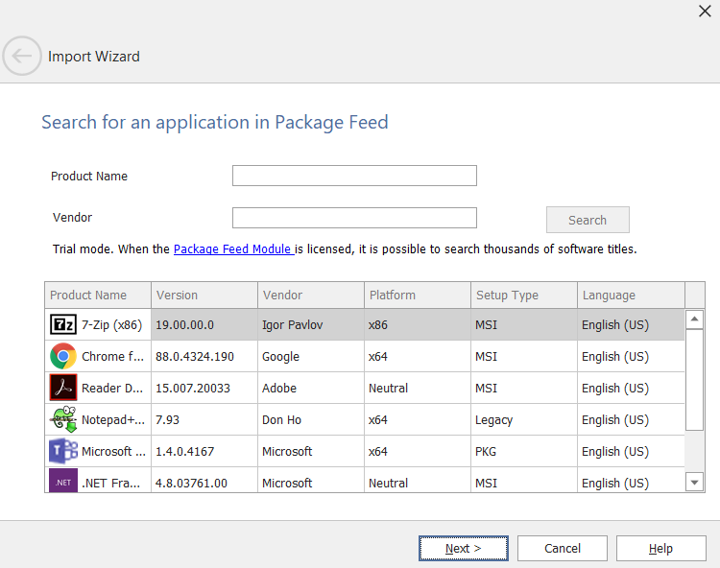Cancel the import wizard

click(563, 549)
